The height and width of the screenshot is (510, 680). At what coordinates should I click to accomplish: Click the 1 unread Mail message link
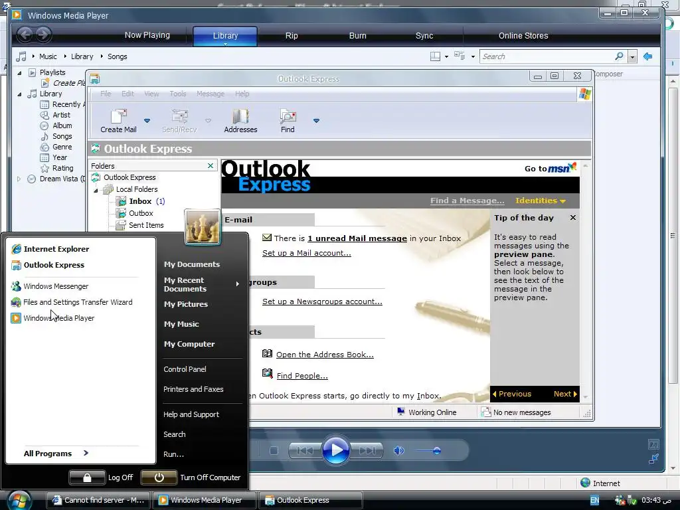pos(357,238)
